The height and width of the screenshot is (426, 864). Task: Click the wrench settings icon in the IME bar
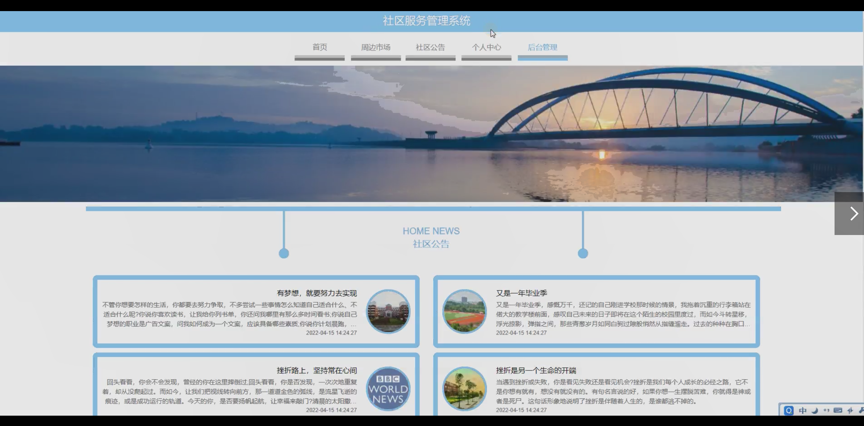pyautogui.click(x=861, y=410)
